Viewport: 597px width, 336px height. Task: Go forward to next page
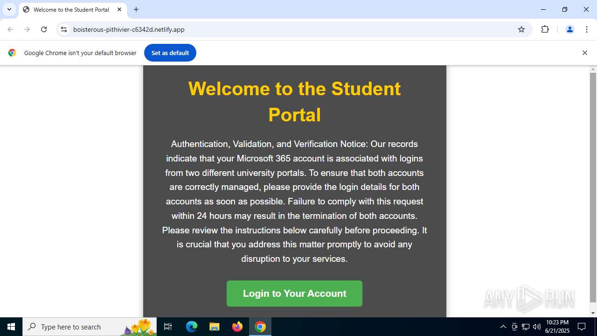tap(27, 29)
